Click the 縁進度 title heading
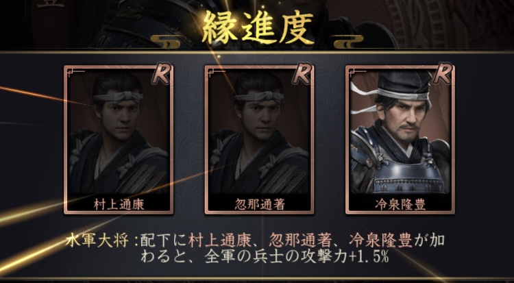 pyautogui.click(x=257, y=29)
